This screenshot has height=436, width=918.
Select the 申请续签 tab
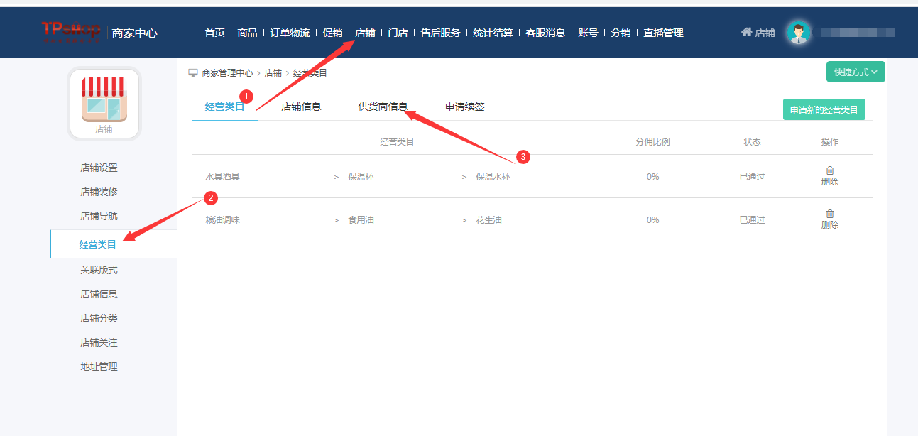pos(464,107)
